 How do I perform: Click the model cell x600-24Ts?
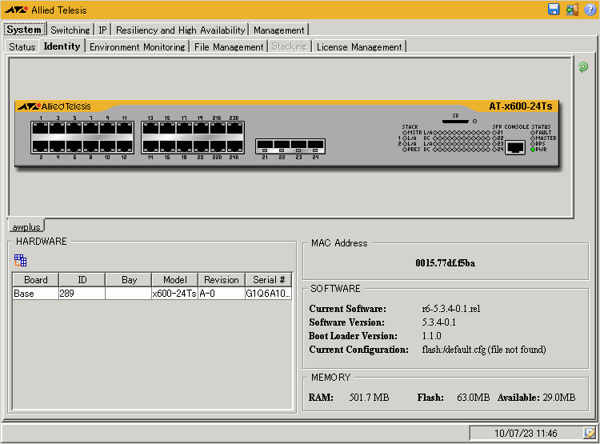tap(175, 294)
